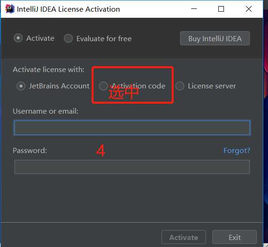
Task: Click the red number 4 annotation
Action: point(100,150)
